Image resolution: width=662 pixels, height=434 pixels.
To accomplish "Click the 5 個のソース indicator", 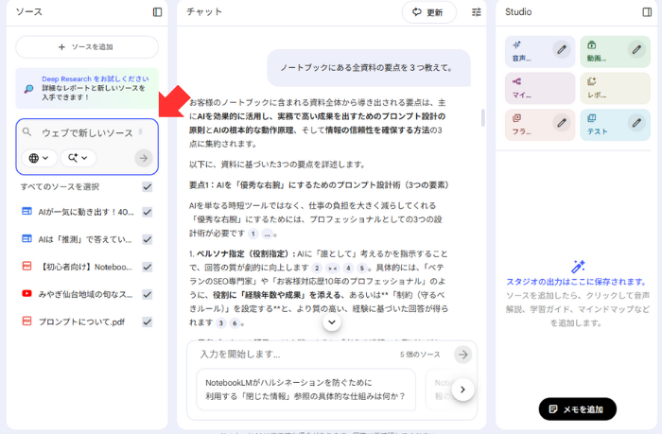I will [420, 355].
